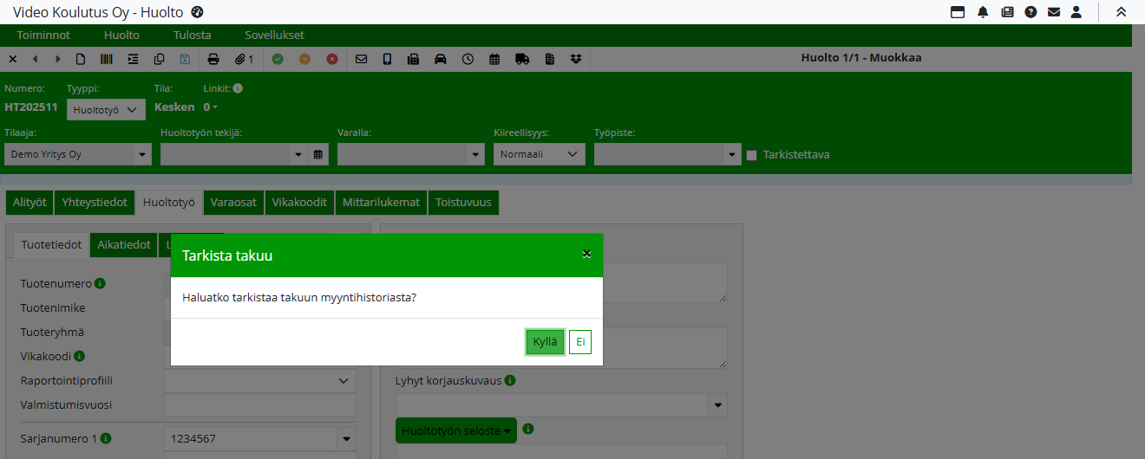Click the truck delivery icon
This screenshot has height=459, width=1145.
(x=521, y=59)
